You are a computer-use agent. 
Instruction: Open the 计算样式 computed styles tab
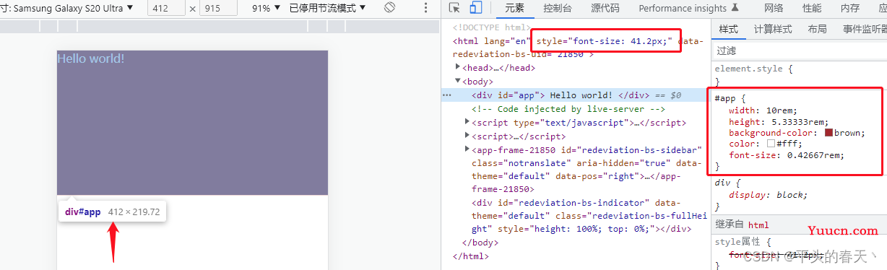[773, 29]
